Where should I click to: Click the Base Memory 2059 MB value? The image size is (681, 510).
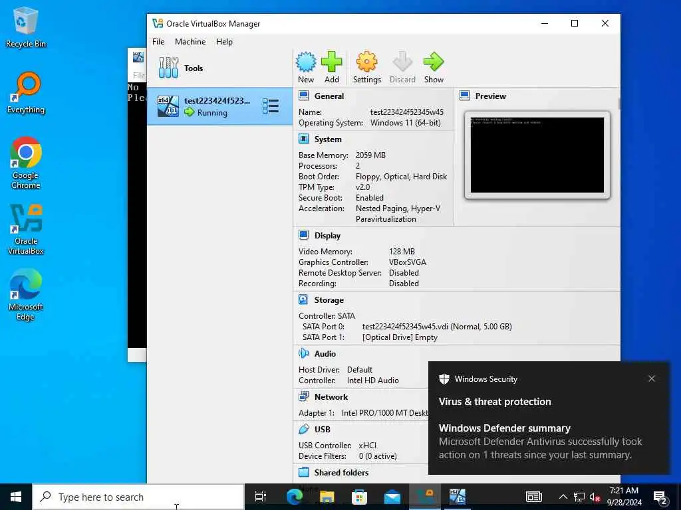[370, 155]
